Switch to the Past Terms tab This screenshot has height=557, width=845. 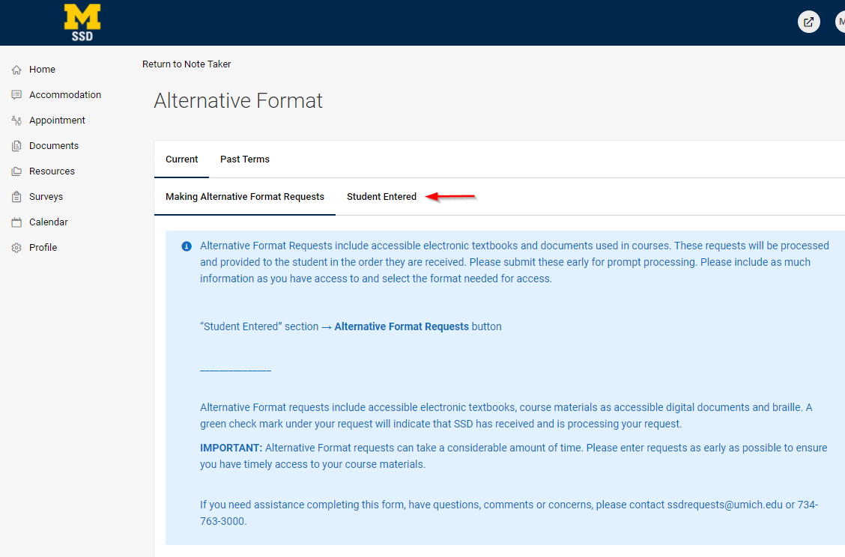(245, 159)
